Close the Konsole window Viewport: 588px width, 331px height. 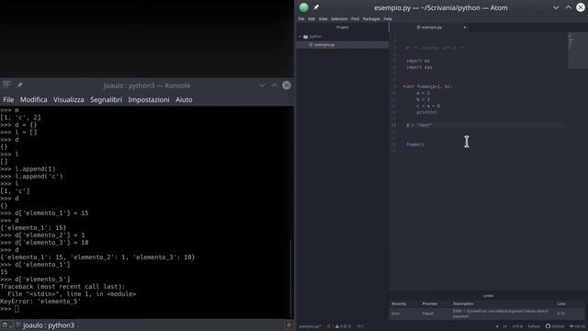287,86
